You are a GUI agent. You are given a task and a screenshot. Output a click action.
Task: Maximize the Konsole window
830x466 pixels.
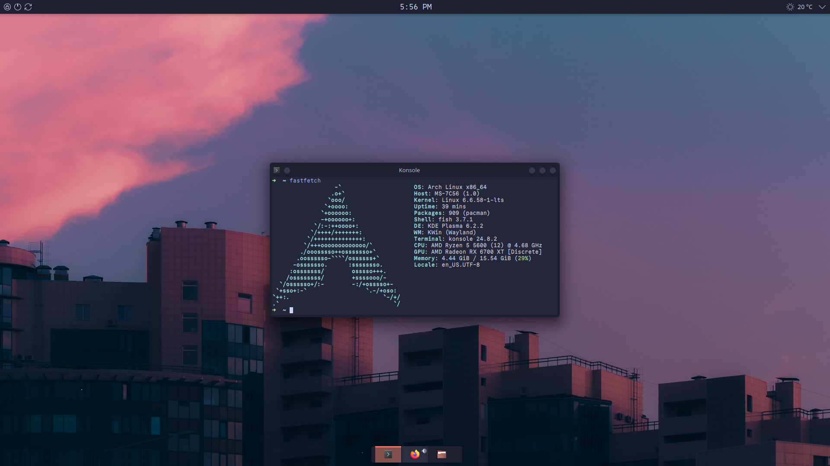543,170
